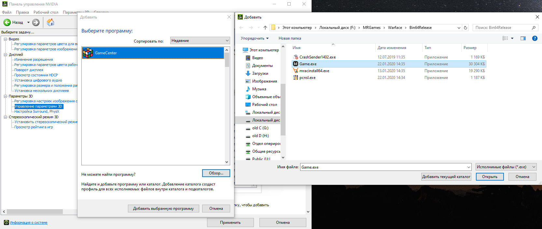The height and width of the screenshot is (229, 542).
Task: Select the Рабочий стол icon in navigation pane
Action: (248, 105)
